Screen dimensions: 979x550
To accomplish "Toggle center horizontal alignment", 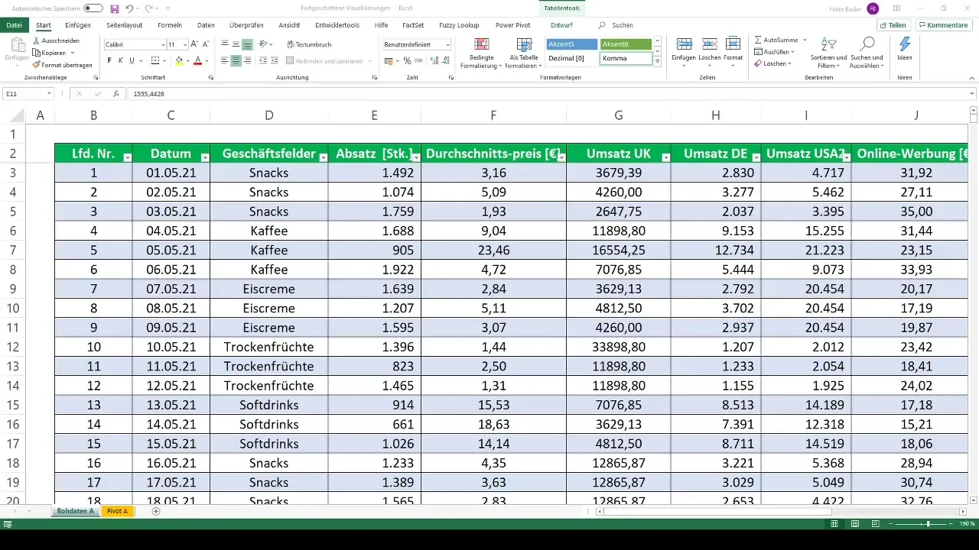I will pyautogui.click(x=236, y=60).
